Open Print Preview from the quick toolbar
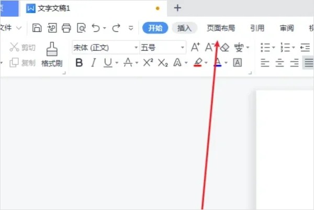 [x=81, y=28]
